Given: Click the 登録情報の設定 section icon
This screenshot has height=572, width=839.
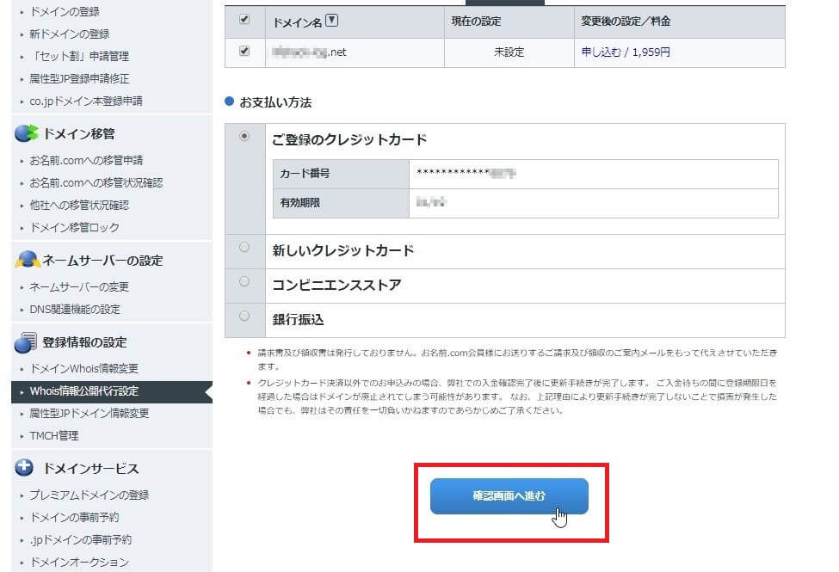Looking at the screenshot, I should point(26,342).
